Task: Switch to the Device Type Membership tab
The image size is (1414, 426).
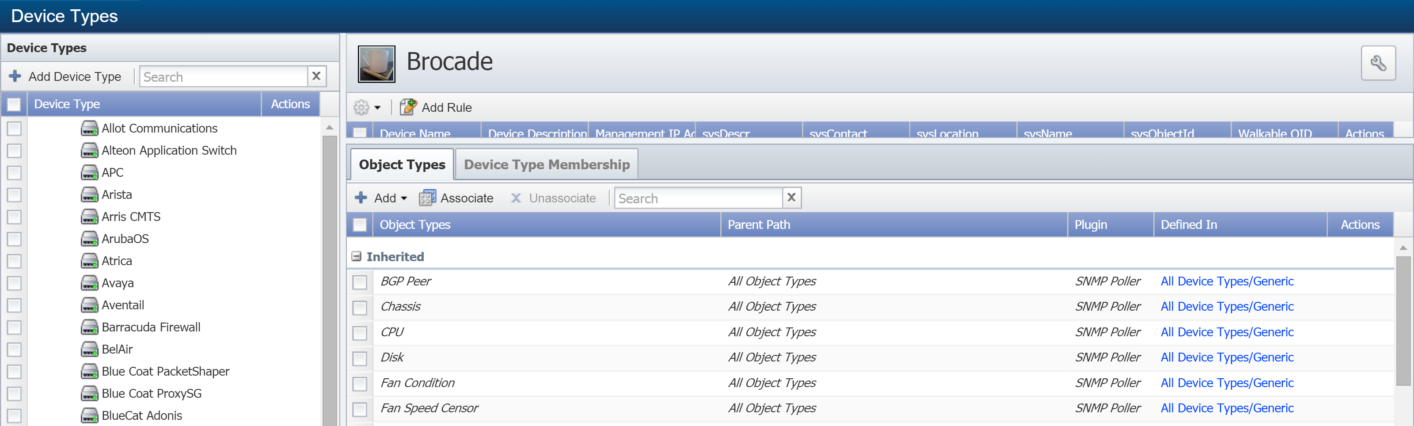Action: click(x=547, y=164)
